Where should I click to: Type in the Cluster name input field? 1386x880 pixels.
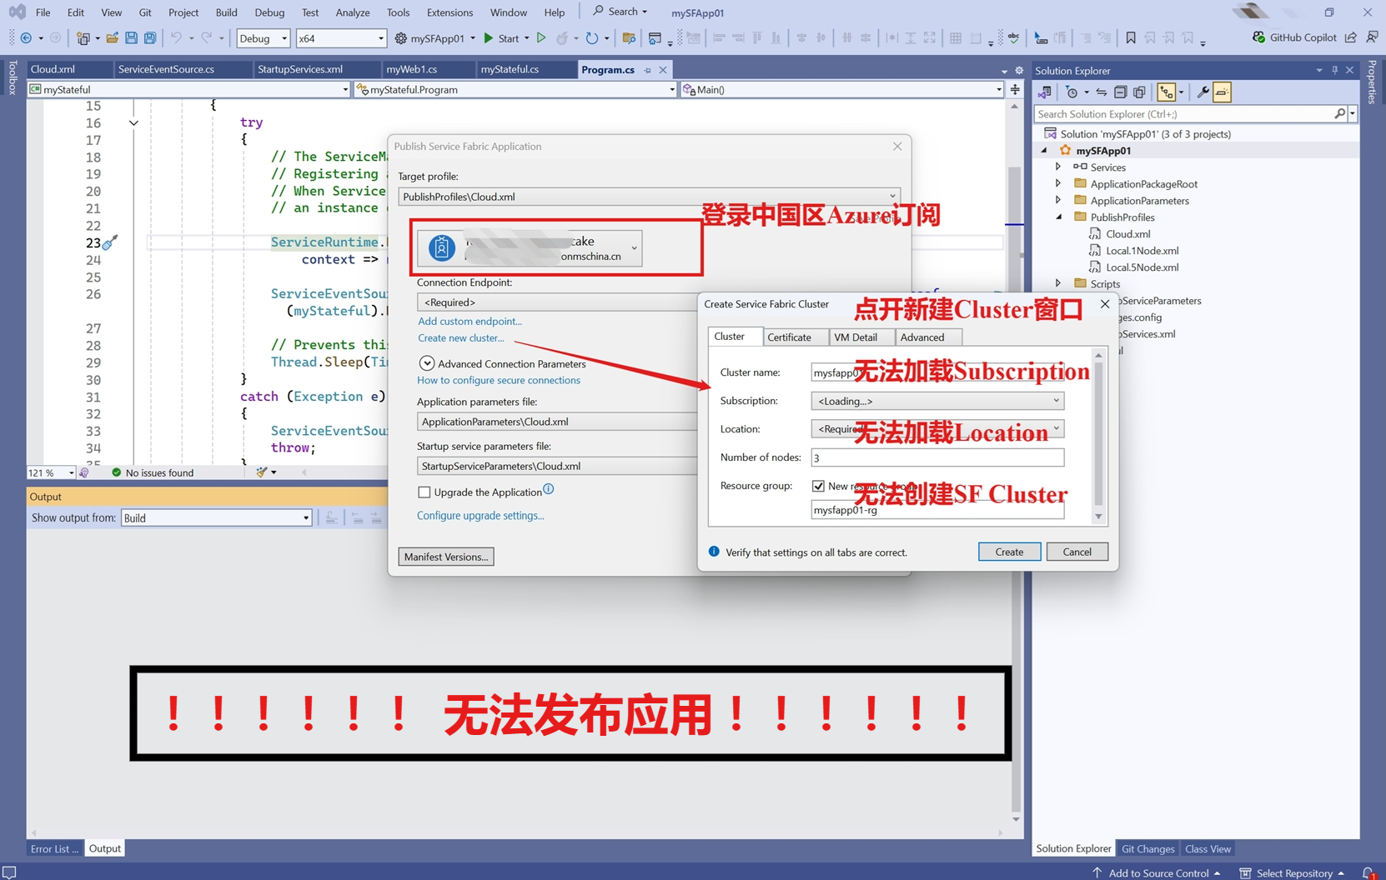pos(934,372)
